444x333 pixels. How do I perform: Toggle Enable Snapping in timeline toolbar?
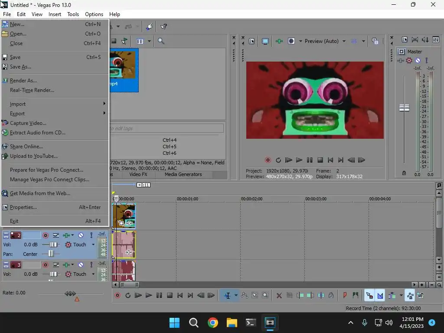(x=369, y=295)
